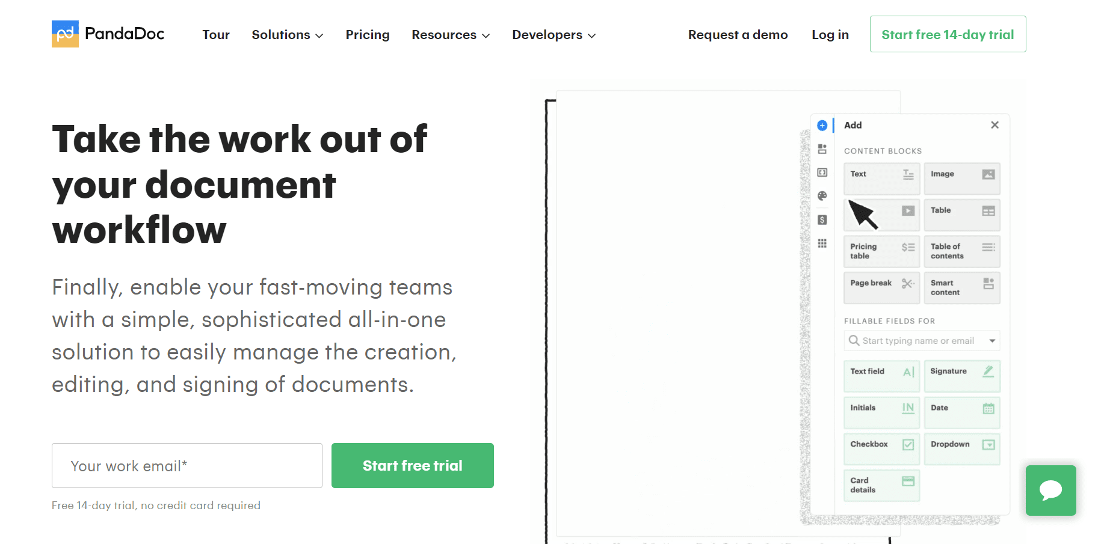Click the PandaDoc wordmark text
This screenshot has height=544, width=1104.
click(125, 34)
